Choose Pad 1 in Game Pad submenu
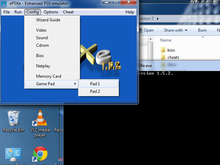The width and height of the screenshot is (220, 165). click(x=99, y=84)
